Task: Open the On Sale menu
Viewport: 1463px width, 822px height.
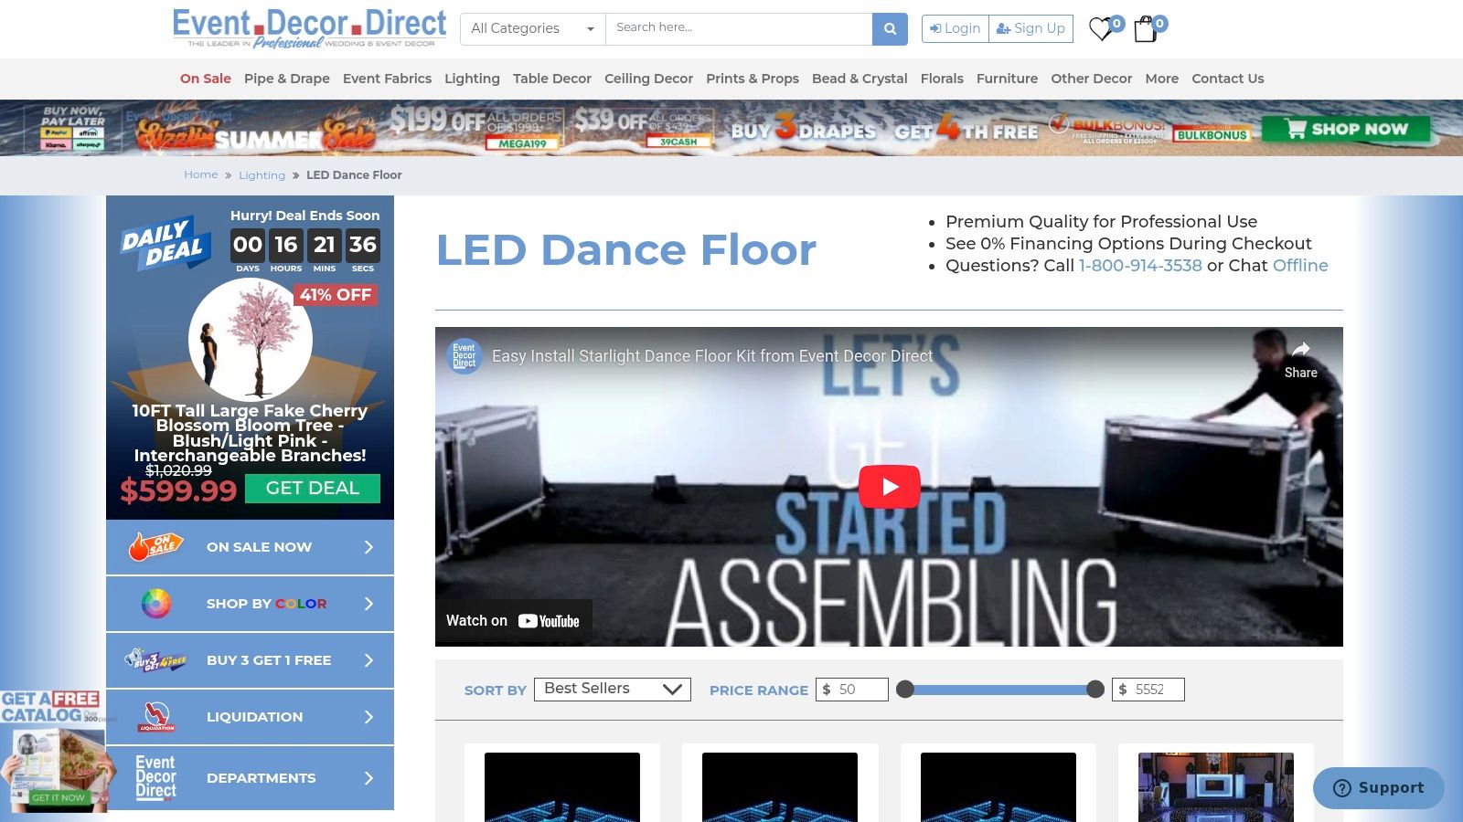Action: pyautogui.click(x=206, y=79)
